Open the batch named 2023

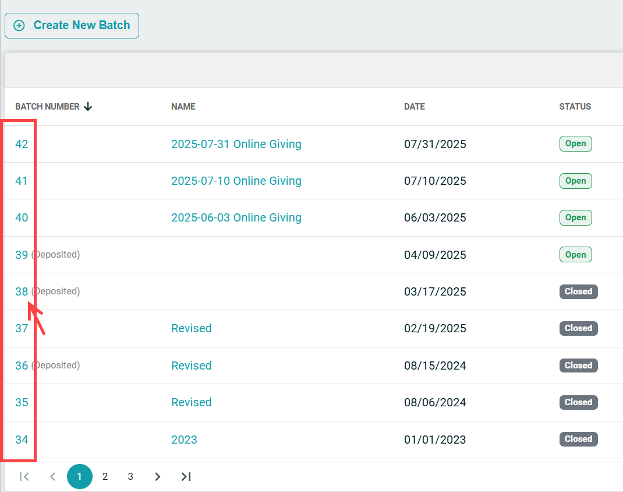(x=184, y=440)
